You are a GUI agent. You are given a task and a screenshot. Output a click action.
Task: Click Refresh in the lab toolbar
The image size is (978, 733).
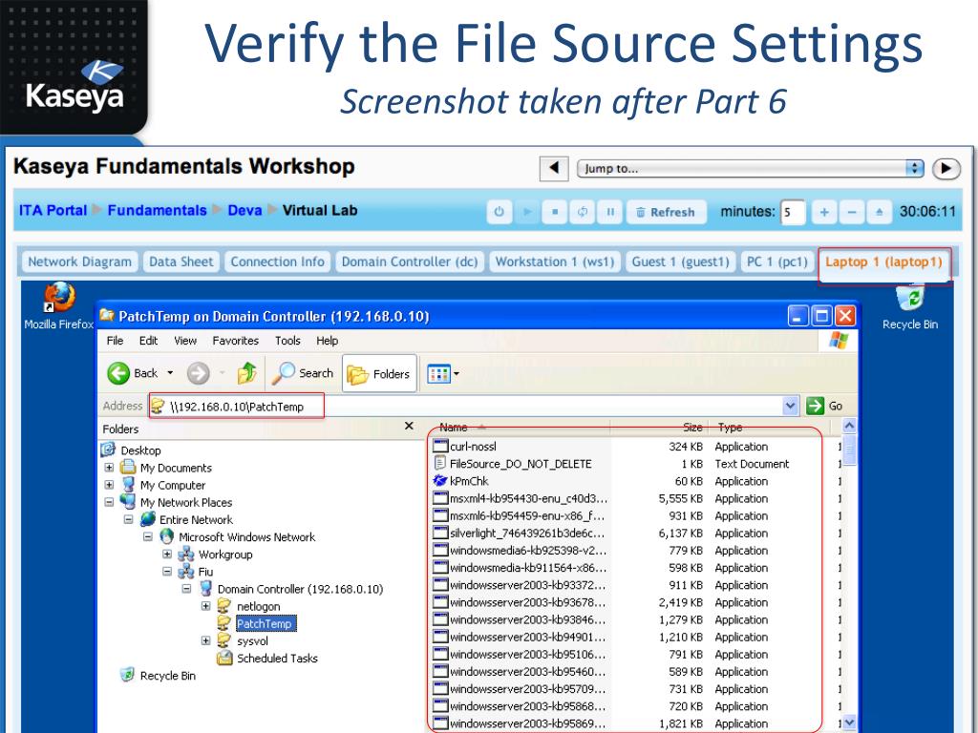click(666, 212)
